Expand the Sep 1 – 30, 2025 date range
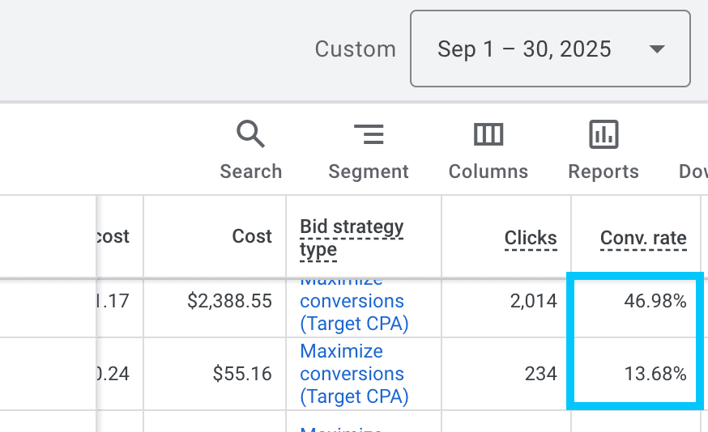This screenshot has width=708, height=432. [x=550, y=49]
